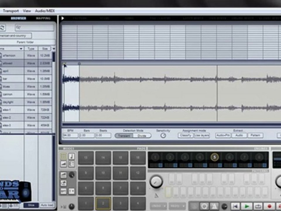This screenshot has height=211, width=281.
Task: Select engine 5 in the engines strip
Action: pos(215,157)
